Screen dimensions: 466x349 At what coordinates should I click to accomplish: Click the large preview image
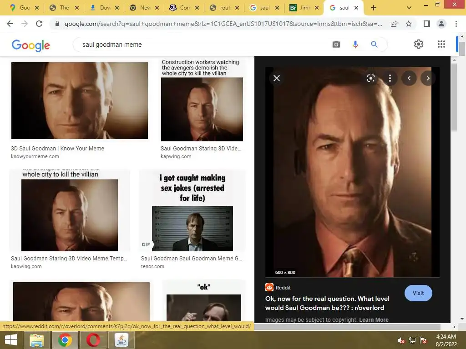click(x=352, y=172)
